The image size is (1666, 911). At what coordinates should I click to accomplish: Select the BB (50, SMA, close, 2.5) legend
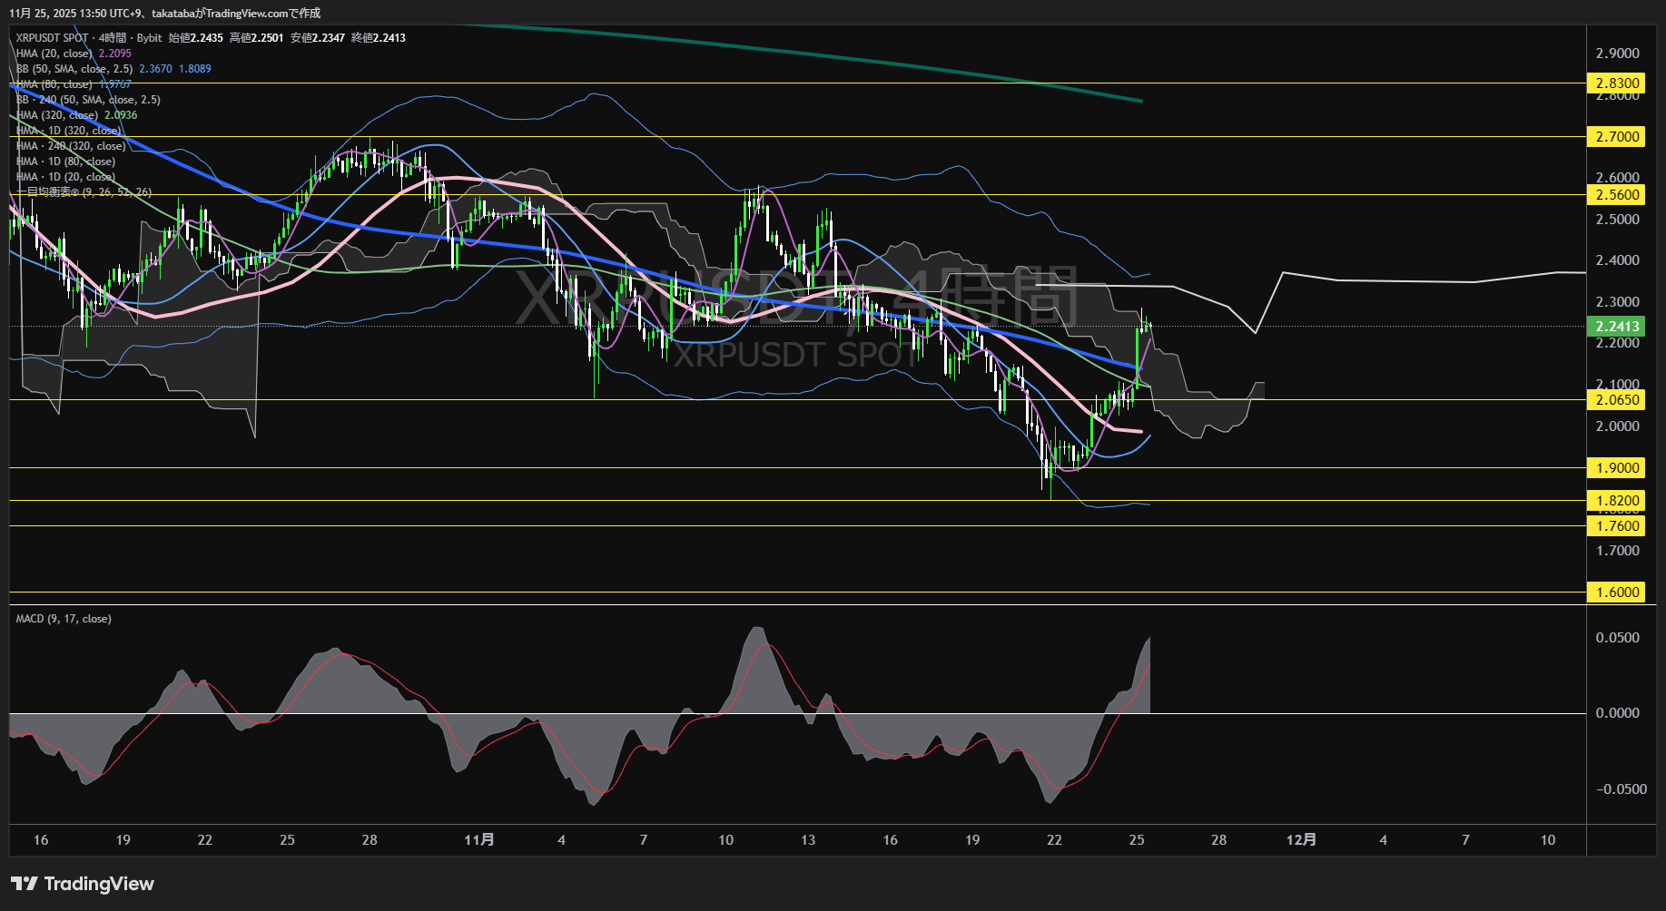tap(74, 69)
